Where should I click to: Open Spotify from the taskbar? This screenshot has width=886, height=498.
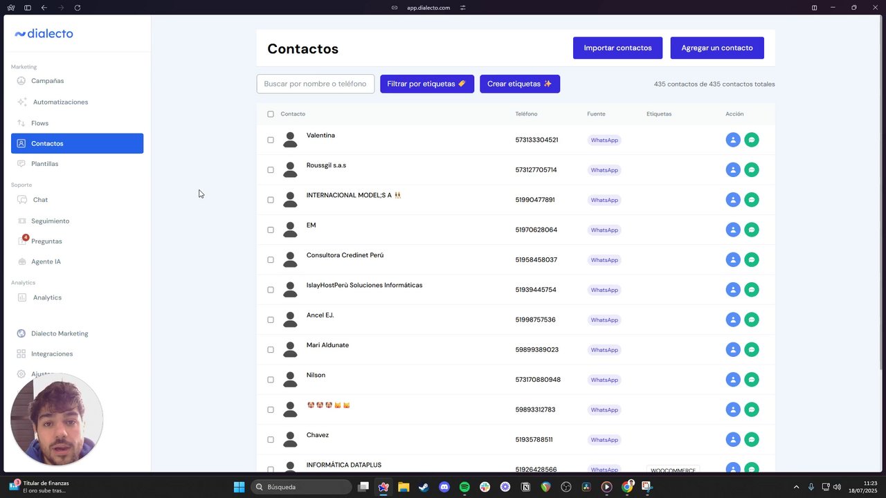tap(464, 487)
